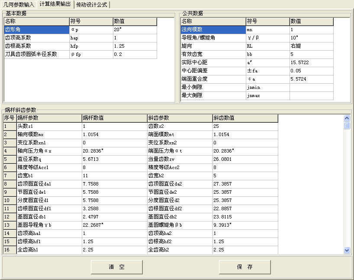Click the 1.25 value of hfp in 基本数据

coord(135,46)
